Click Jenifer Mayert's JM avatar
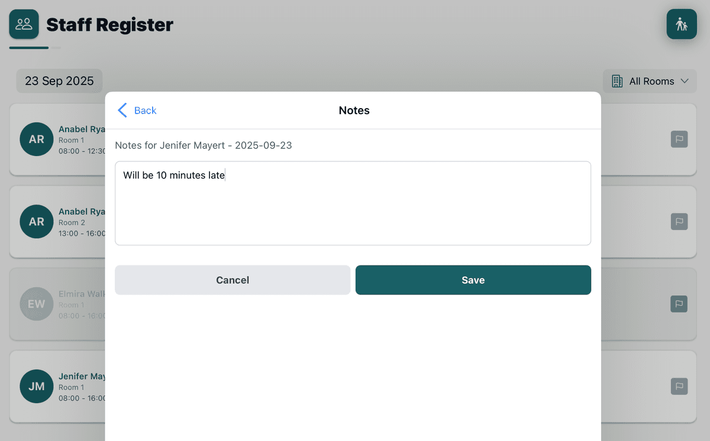The image size is (710, 441). (x=36, y=386)
